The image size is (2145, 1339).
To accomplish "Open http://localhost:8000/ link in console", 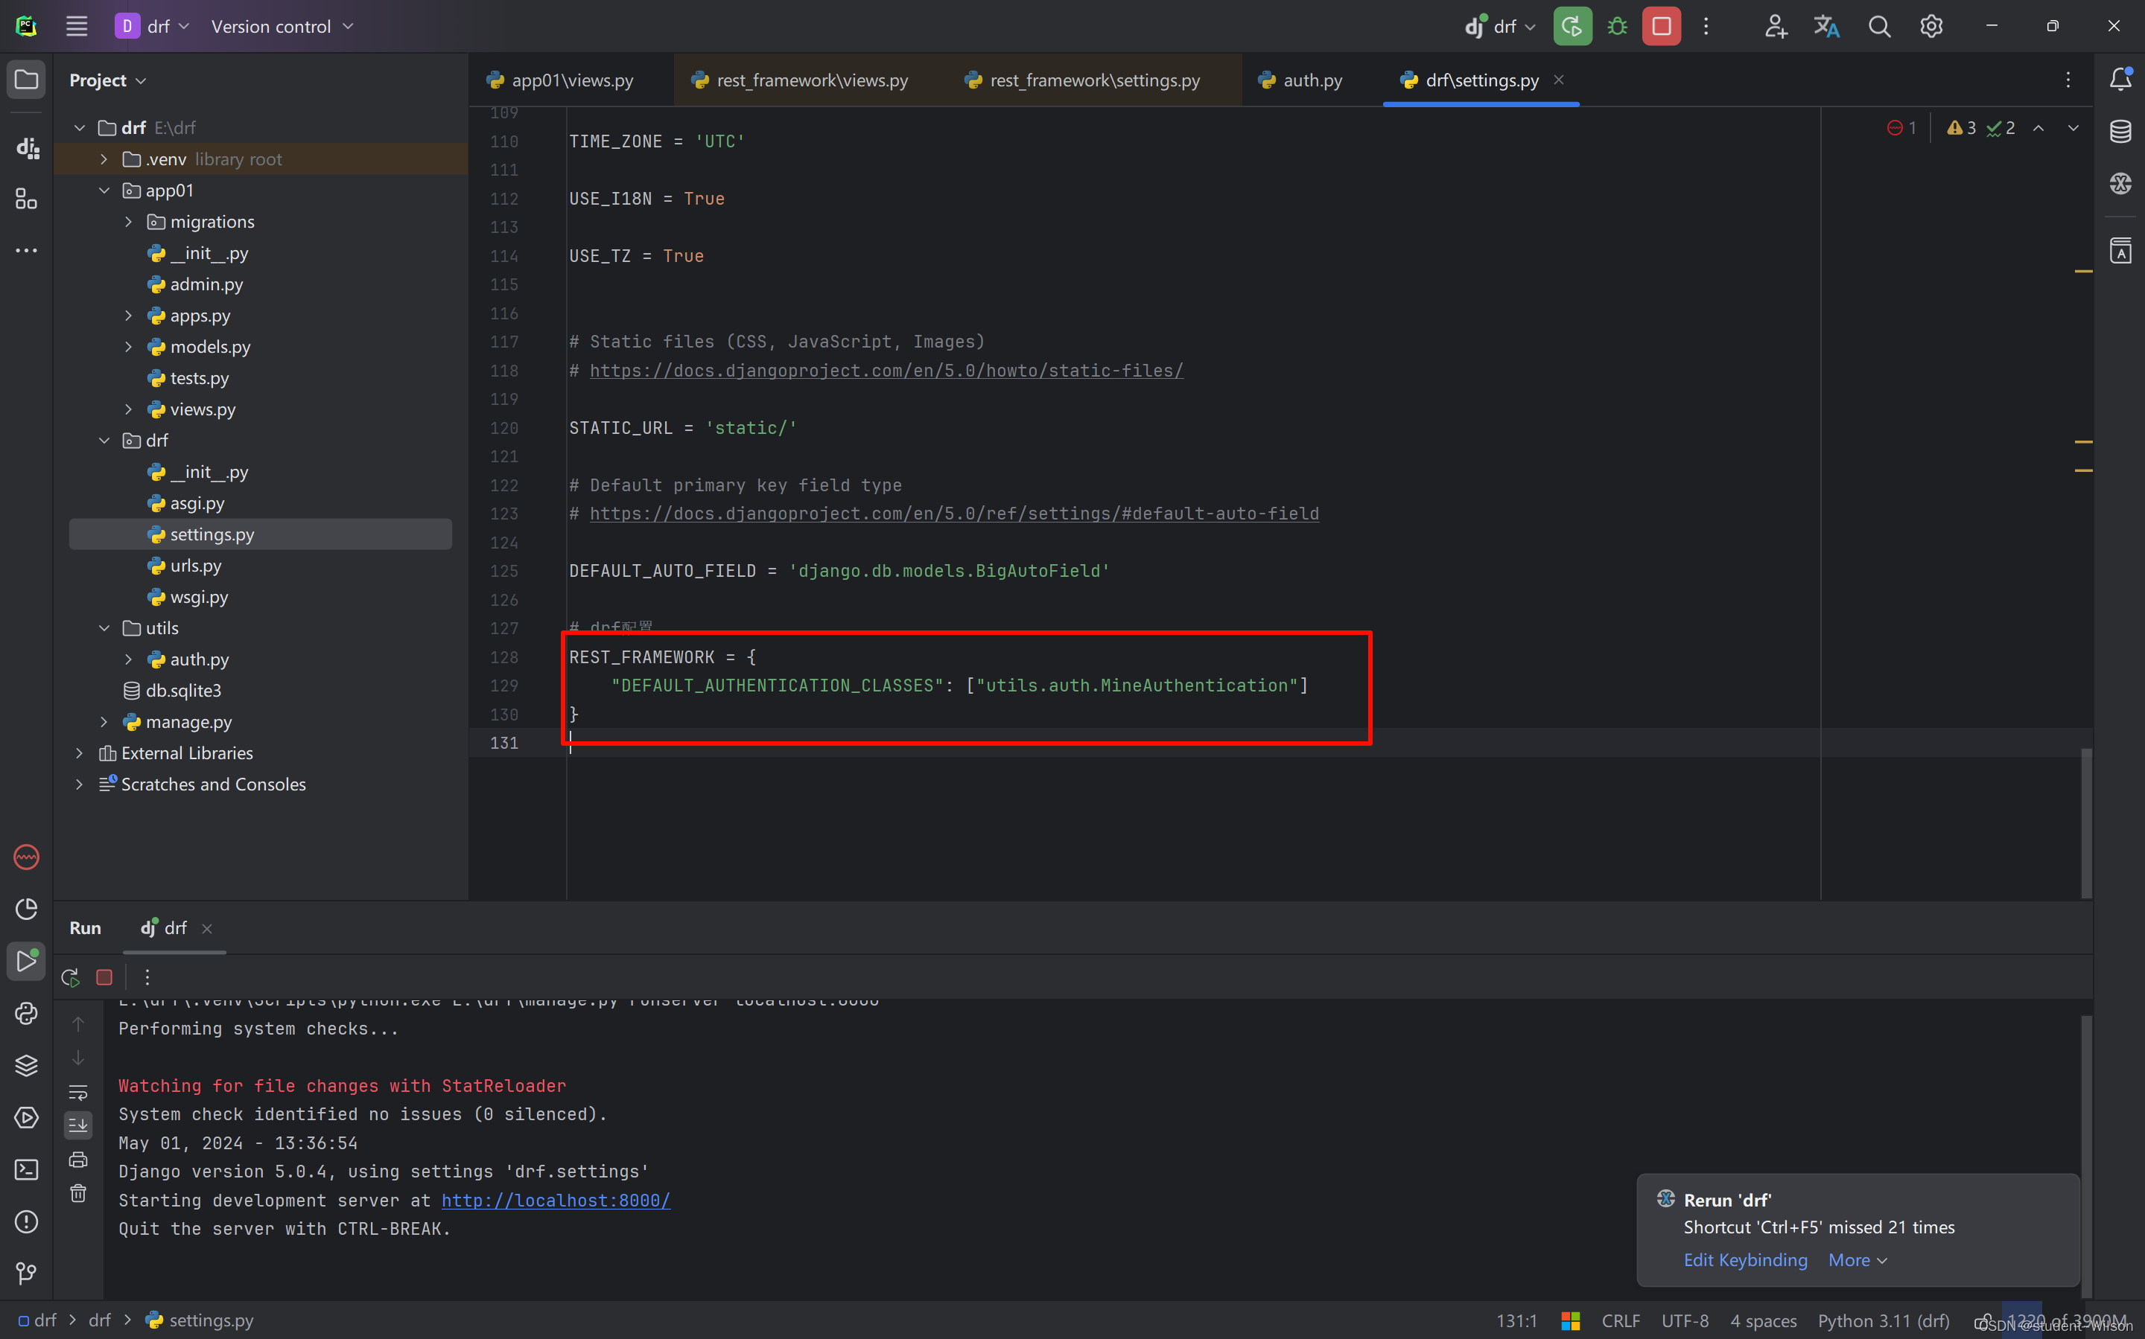I will pyautogui.click(x=556, y=1200).
